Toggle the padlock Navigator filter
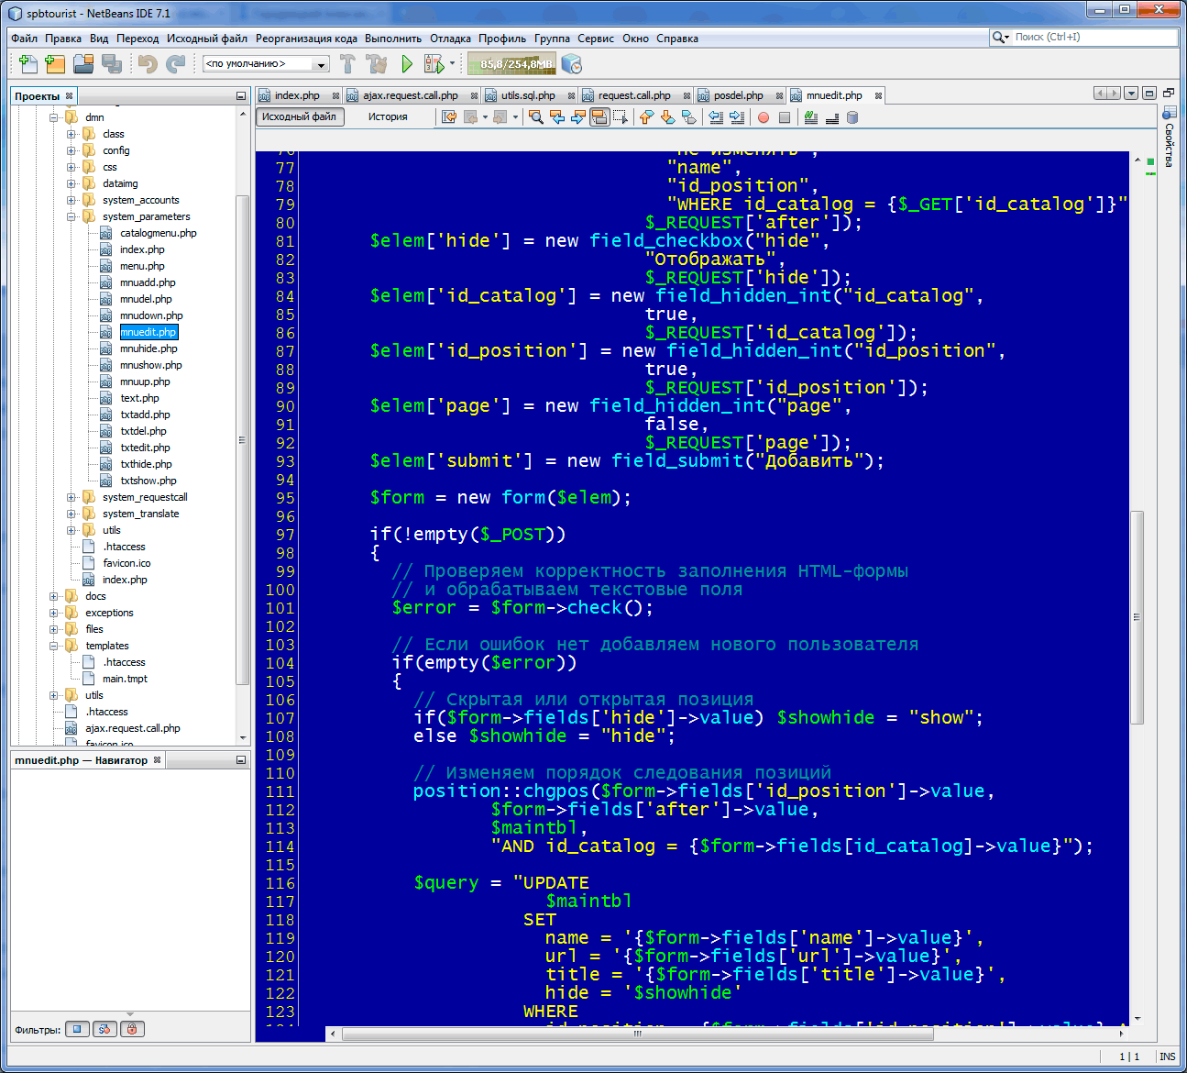The height and width of the screenshot is (1073, 1187). (132, 1029)
